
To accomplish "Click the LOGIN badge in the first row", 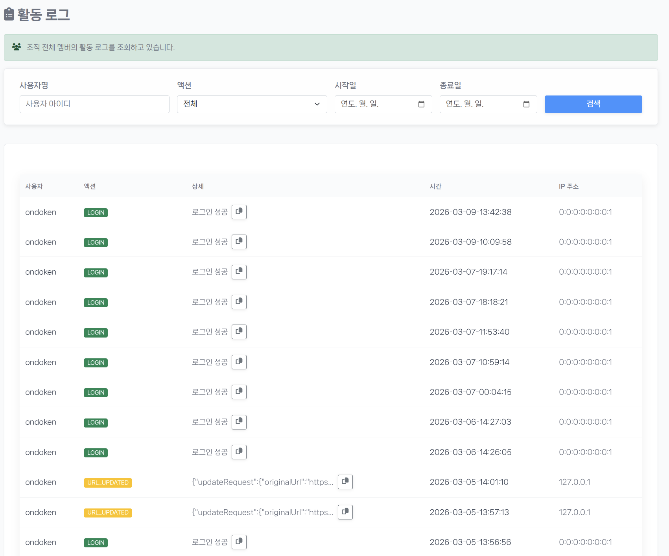I will (96, 213).
